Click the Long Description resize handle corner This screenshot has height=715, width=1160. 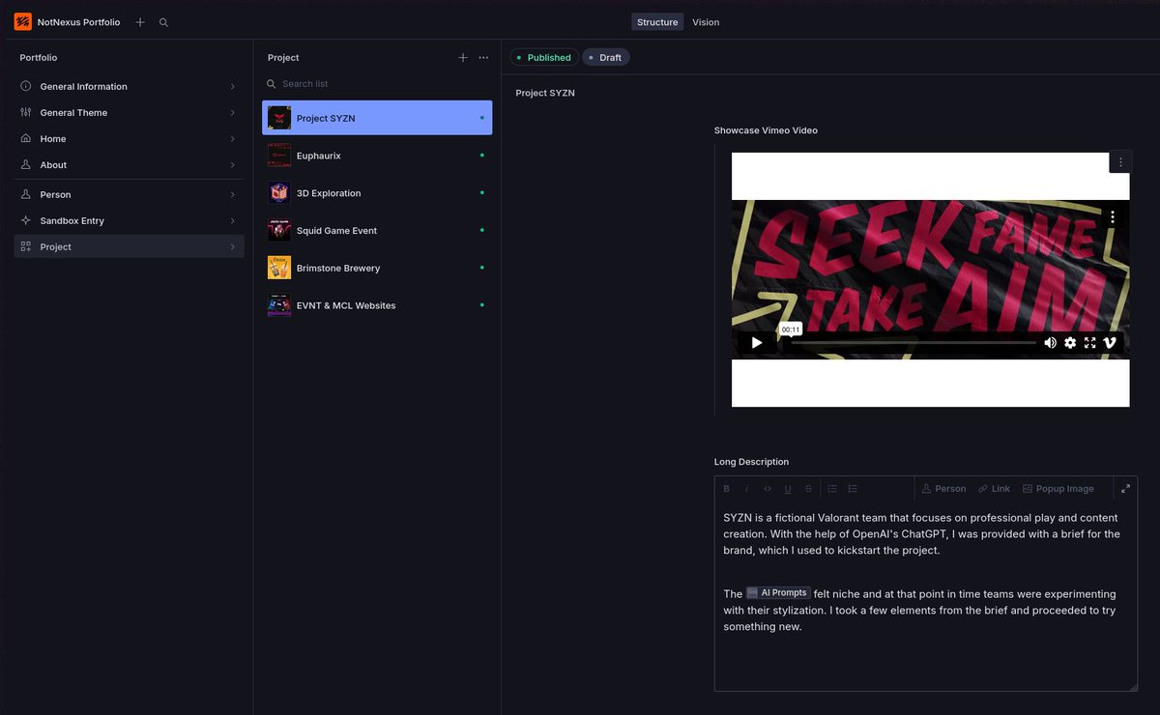tap(1133, 686)
